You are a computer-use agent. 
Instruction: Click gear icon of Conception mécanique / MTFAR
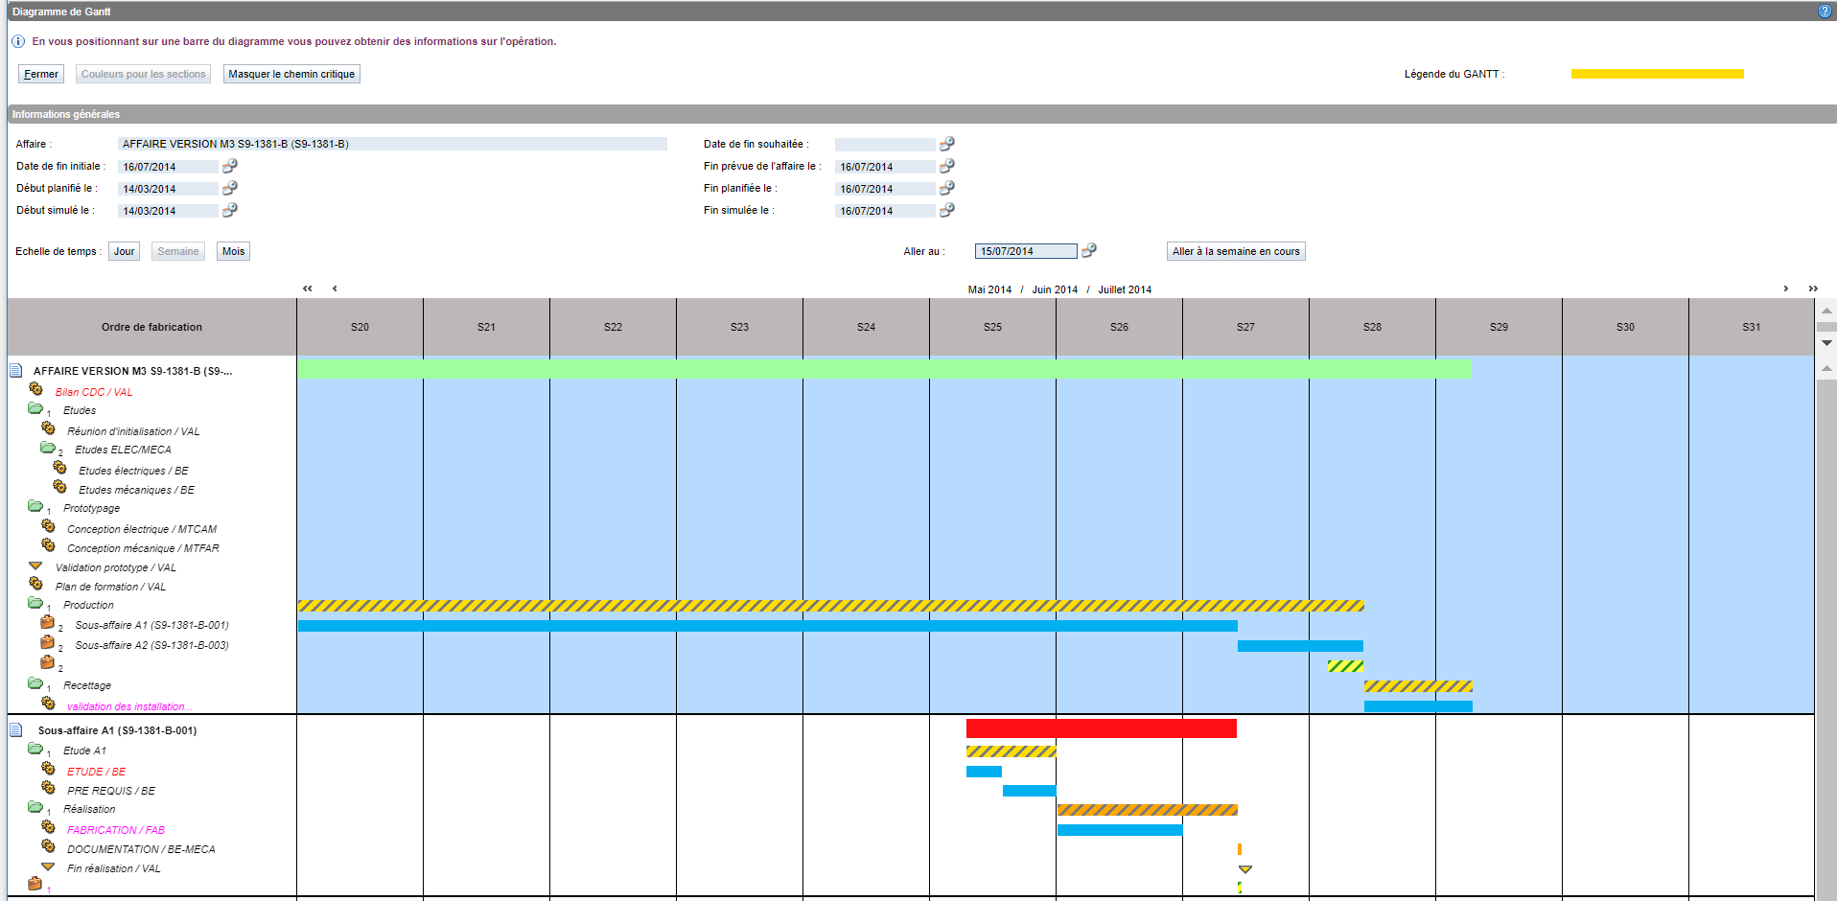[x=48, y=545]
